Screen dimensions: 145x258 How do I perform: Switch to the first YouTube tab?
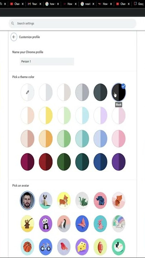[x=15, y=4]
